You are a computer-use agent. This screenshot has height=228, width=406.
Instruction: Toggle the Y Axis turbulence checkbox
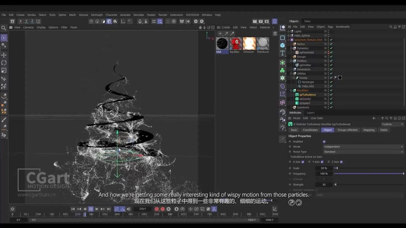pos(322,162)
